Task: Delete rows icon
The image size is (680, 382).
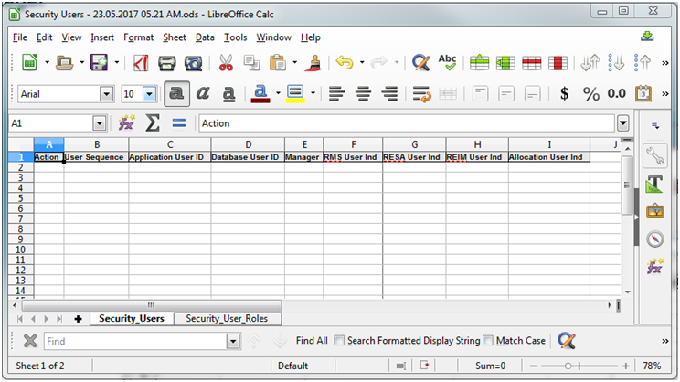Action: [532, 63]
